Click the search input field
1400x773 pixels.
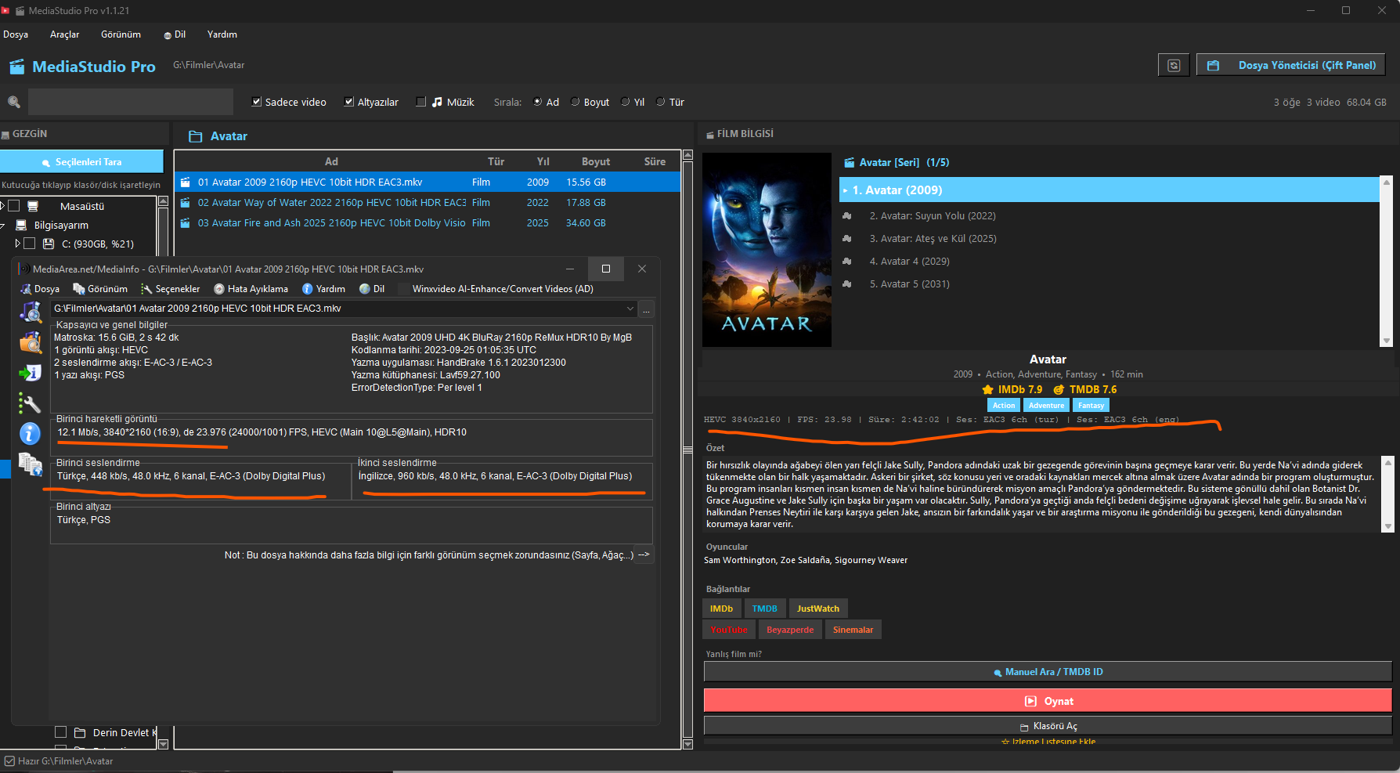pos(131,102)
